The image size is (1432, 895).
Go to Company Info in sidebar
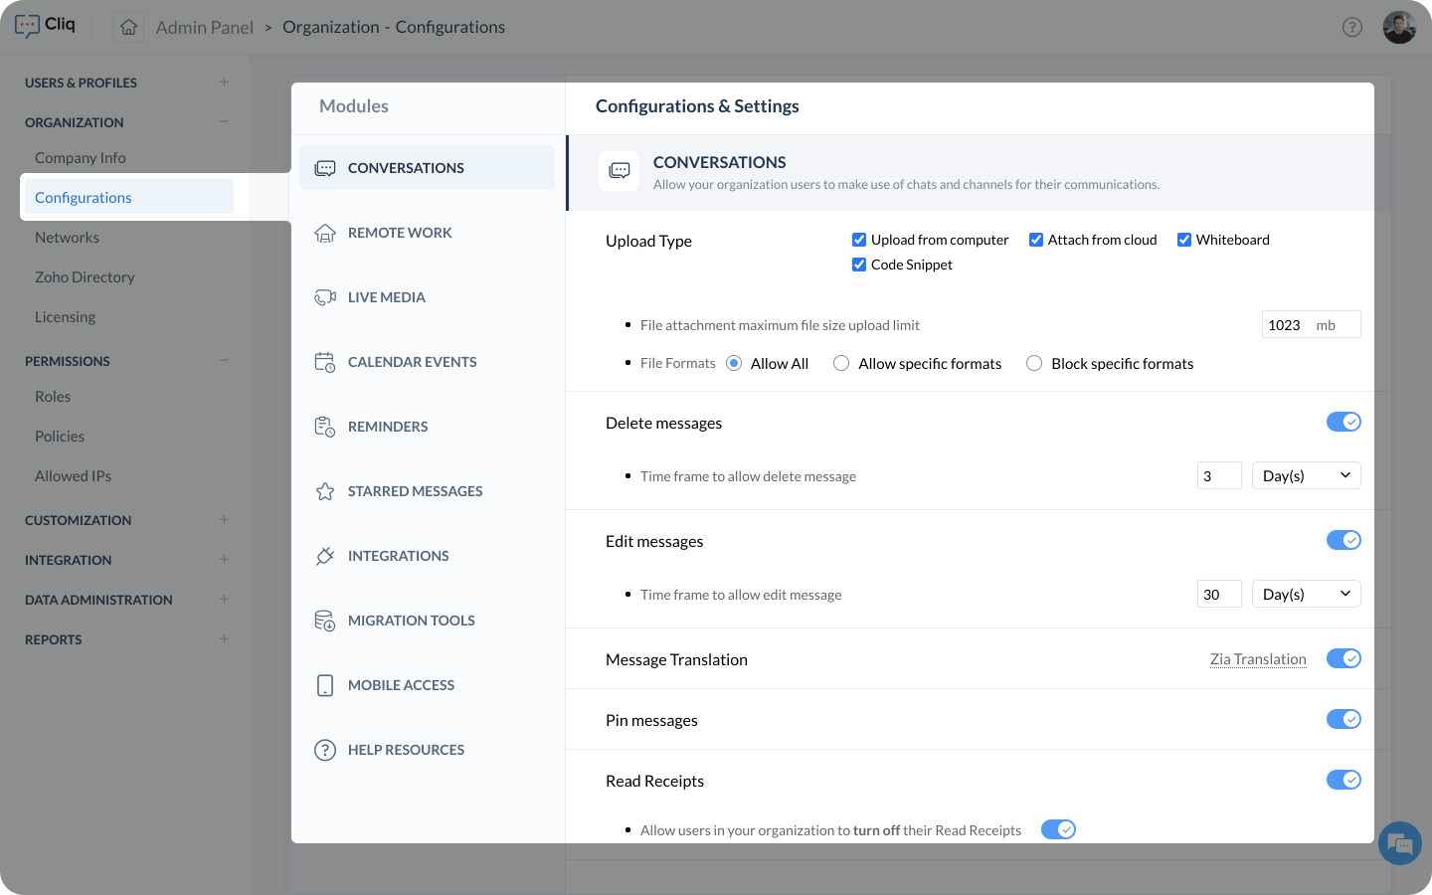pos(81,158)
